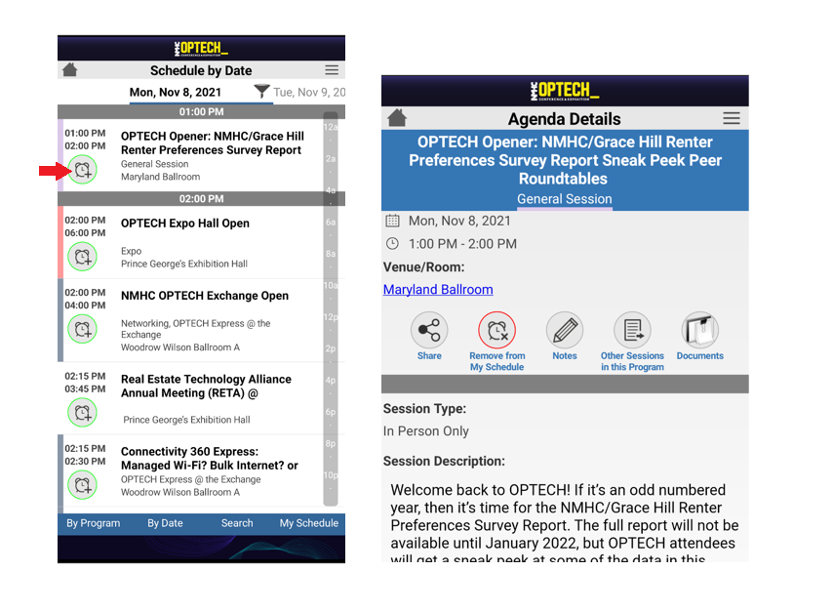The height and width of the screenshot is (612, 833).
Task: Switch to the Tue, Nov 9 date tab
Action: pyautogui.click(x=309, y=92)
